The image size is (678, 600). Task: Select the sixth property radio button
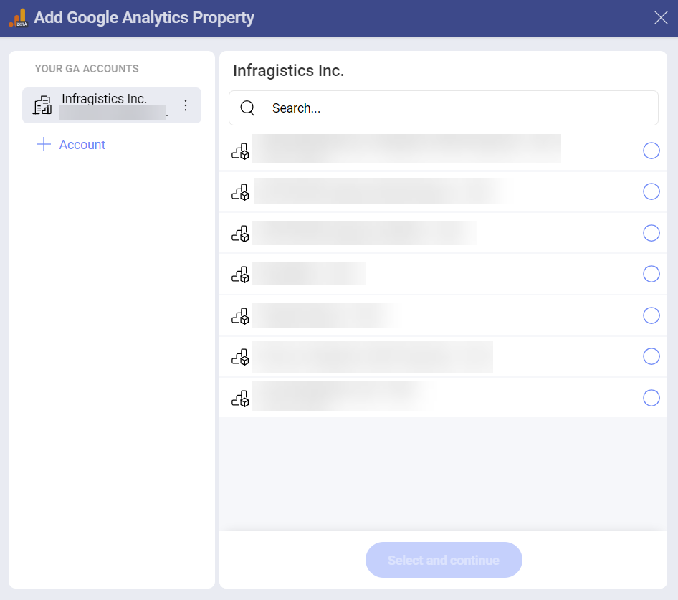[x=651, y=356]
